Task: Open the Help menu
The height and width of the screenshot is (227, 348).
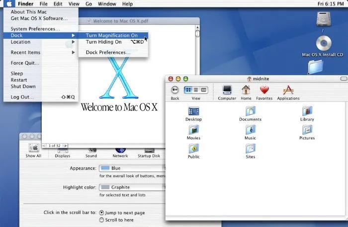Action: pyautogui.click(x=127, y=4)
